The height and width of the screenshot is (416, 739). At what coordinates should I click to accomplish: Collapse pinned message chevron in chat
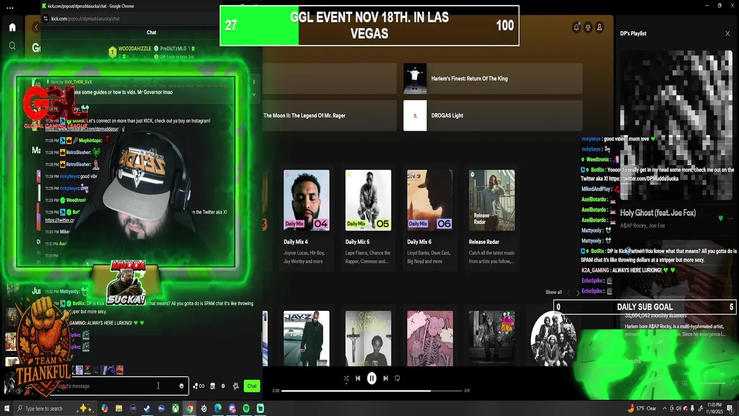(x=253, y=94)
